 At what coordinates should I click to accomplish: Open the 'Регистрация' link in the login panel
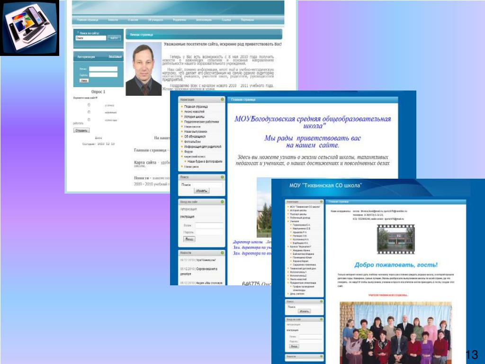click(115, 57)
